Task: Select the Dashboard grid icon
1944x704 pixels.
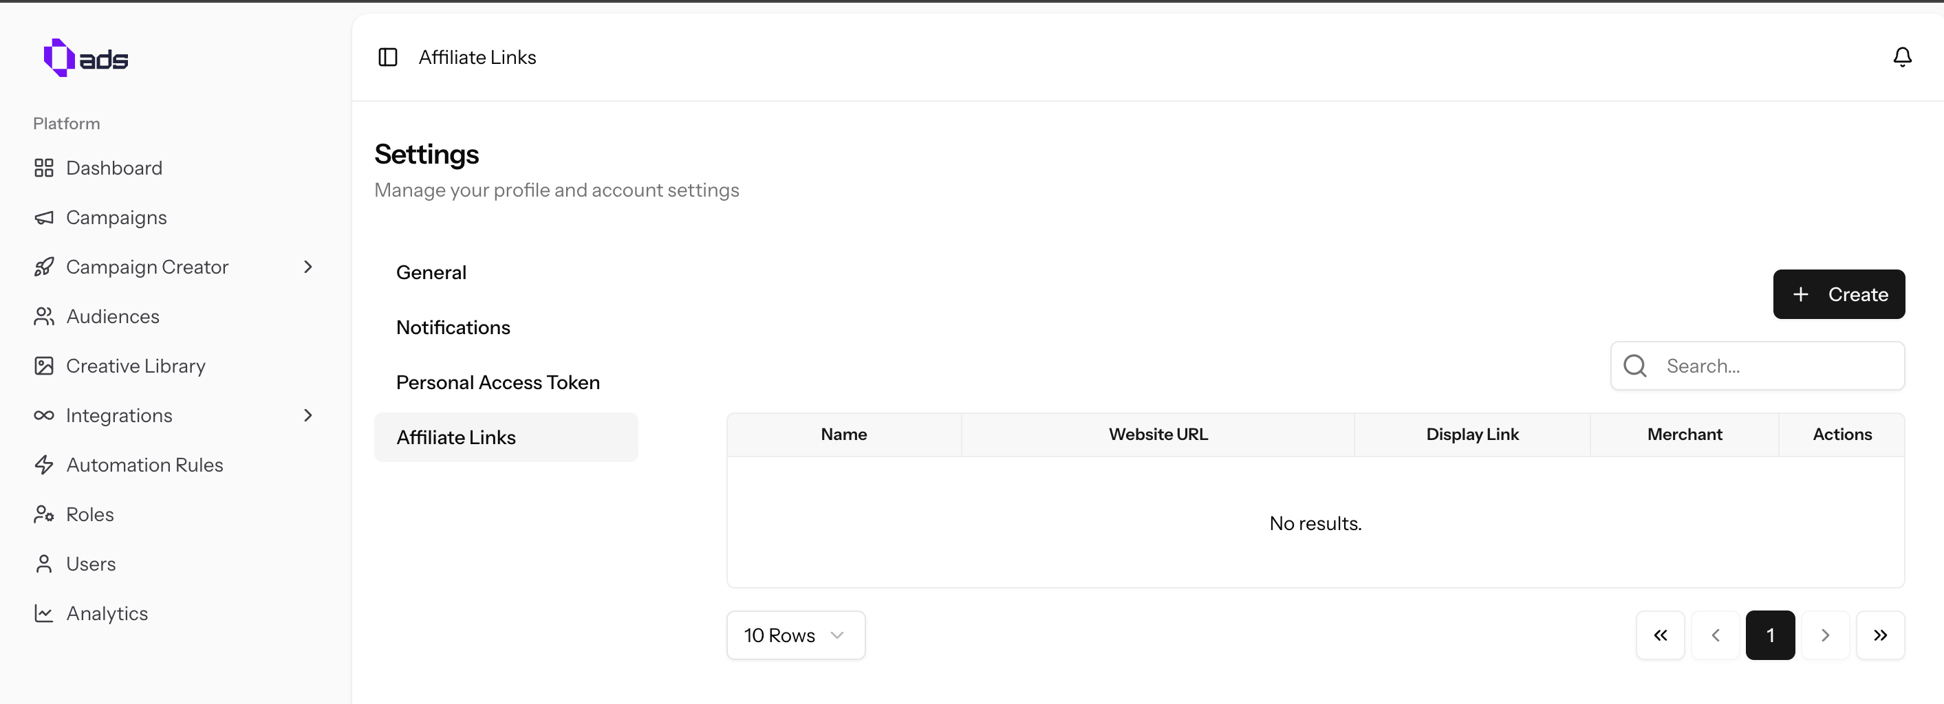Action: 44,168
